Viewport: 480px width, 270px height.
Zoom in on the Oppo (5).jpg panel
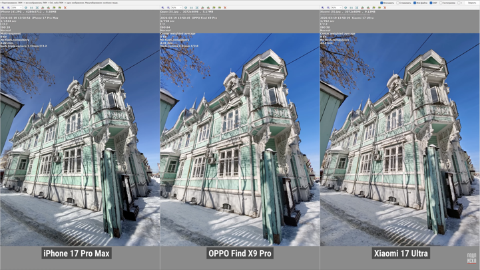tap(162, 7)
